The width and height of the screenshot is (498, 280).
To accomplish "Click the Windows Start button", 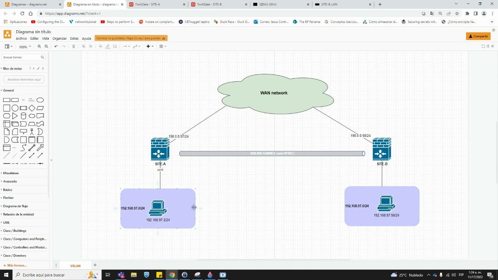I will 7,275.
